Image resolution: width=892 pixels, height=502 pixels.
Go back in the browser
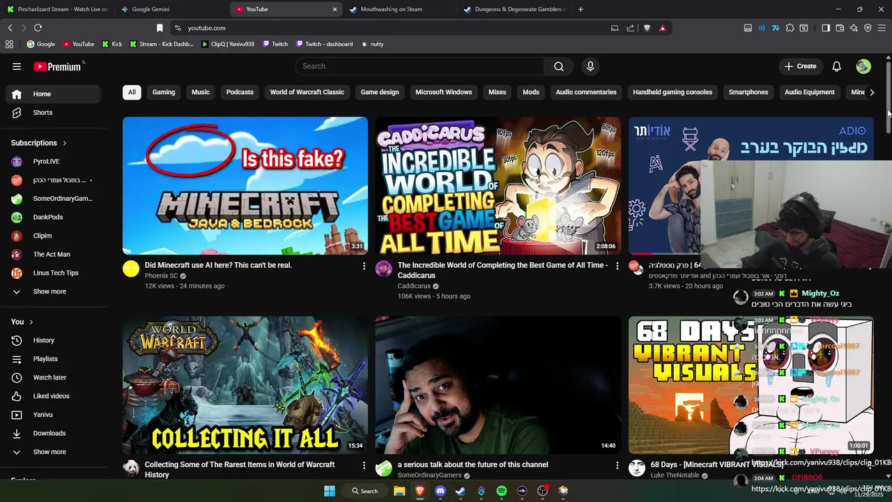[10, 28]
